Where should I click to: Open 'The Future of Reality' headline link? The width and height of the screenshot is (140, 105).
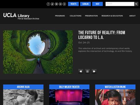click(x=102, y=35)
